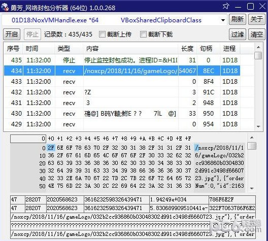Click the 开启 start button
The width and height of the screenshot is (268, 241).
pyautogui.click(x=12, y=35)
